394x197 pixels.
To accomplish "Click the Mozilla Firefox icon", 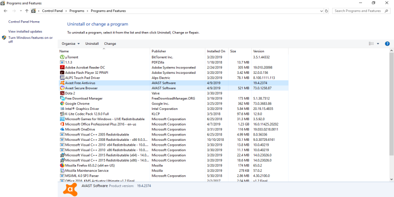I will (x=63, y=165).
